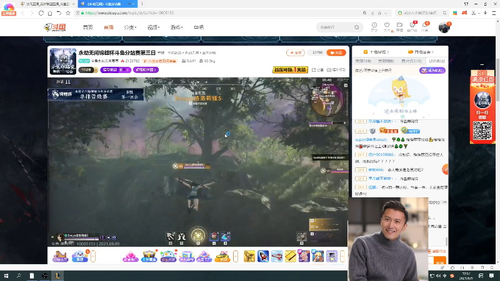Switch to the second weekly ranking tab
The height and width of the screenshot is (281, 500).
(x=386, y=61)
